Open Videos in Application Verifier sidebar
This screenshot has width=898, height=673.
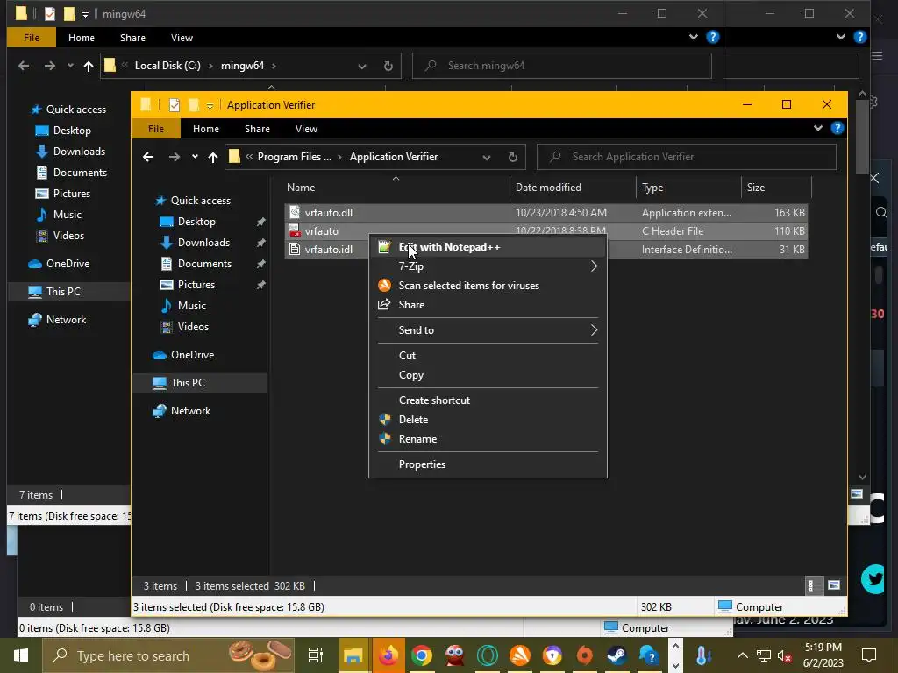[193, 327]
